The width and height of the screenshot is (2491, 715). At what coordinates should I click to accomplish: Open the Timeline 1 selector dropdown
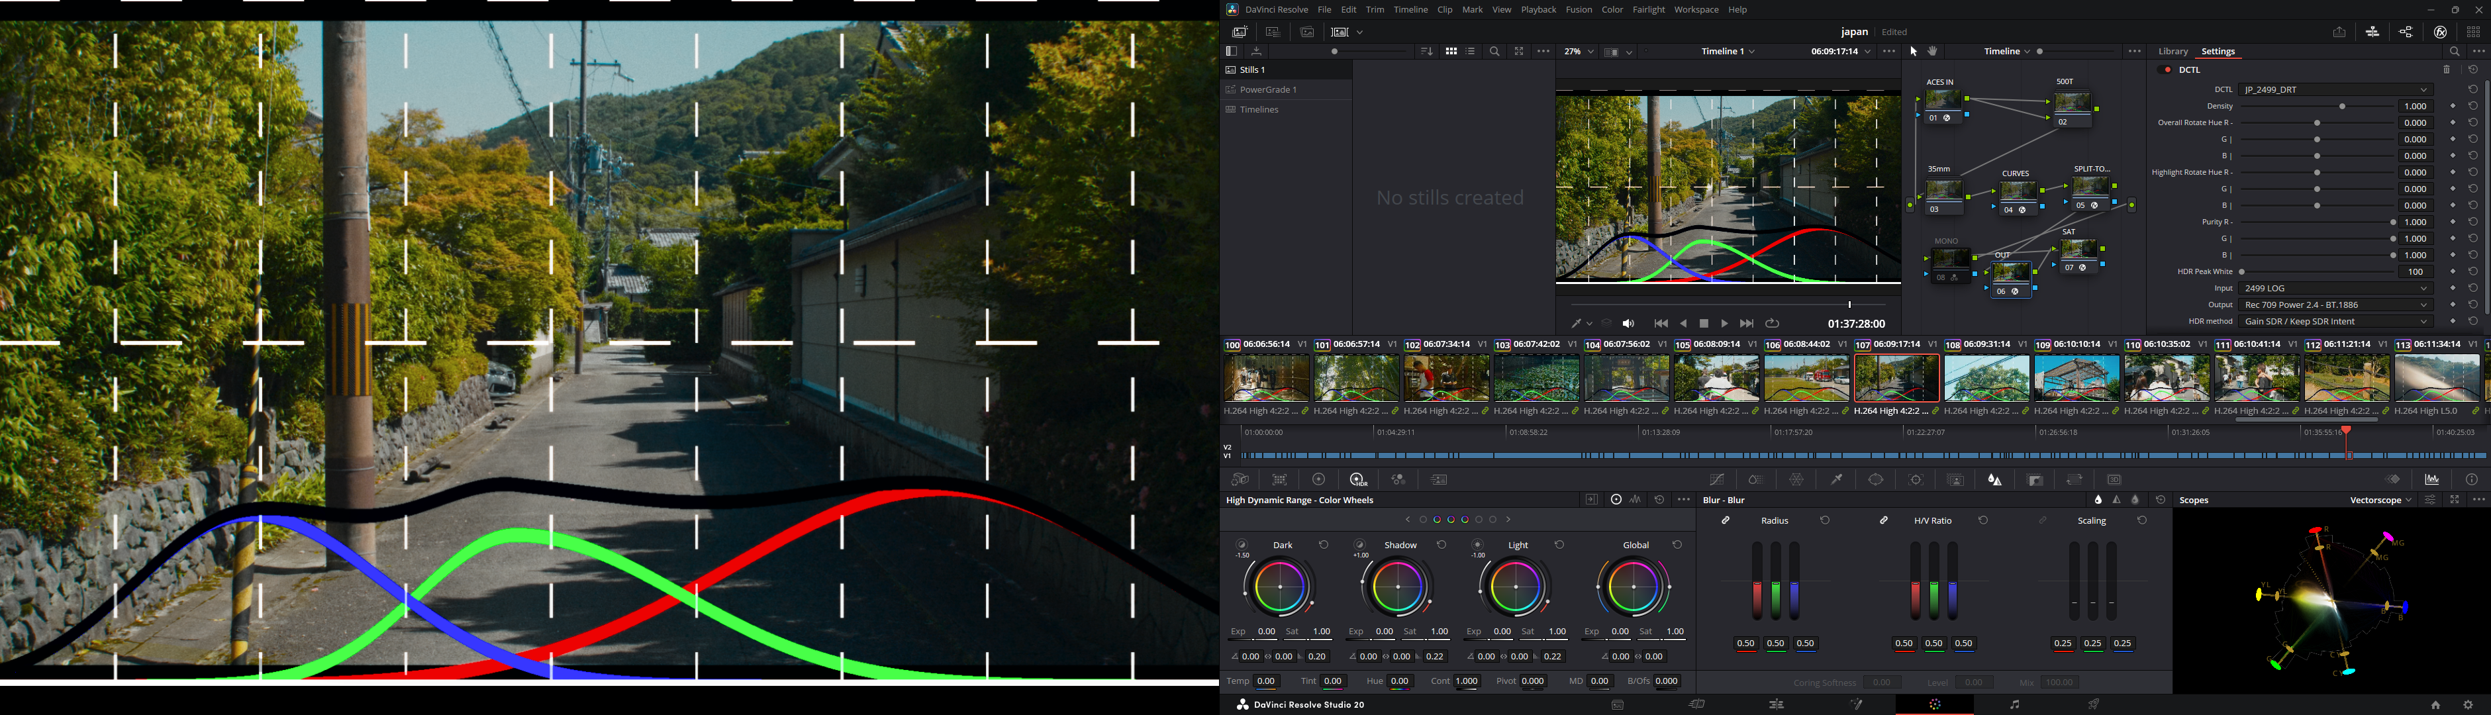[x=1729, y=51]
